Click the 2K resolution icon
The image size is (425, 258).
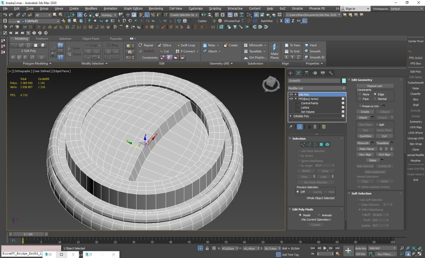17,33
